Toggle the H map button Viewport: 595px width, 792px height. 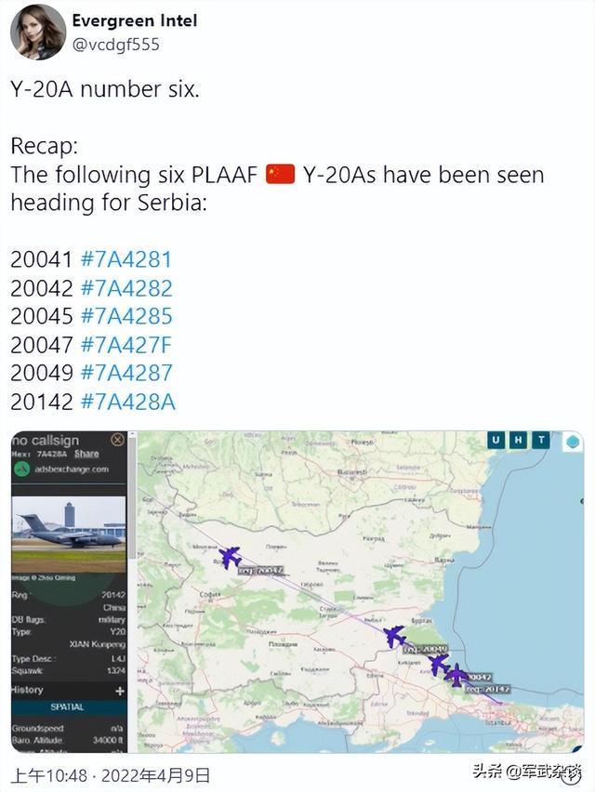pyautogui.click(x=518, y=441)
